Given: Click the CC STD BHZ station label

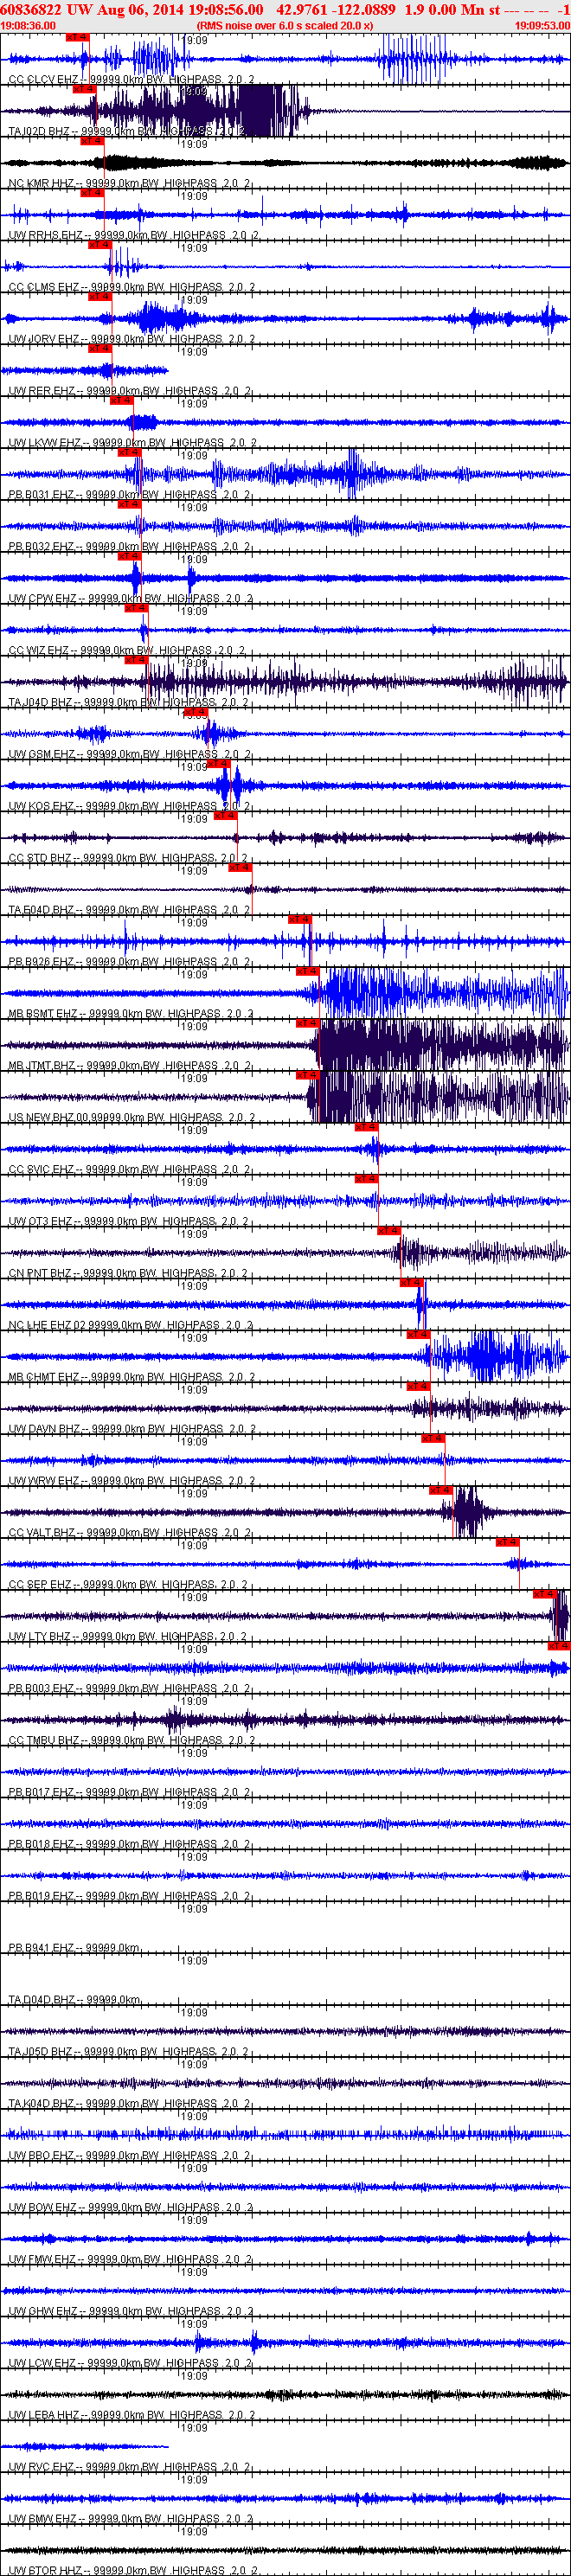Looking at the screenshot, I should pos(127,858).
